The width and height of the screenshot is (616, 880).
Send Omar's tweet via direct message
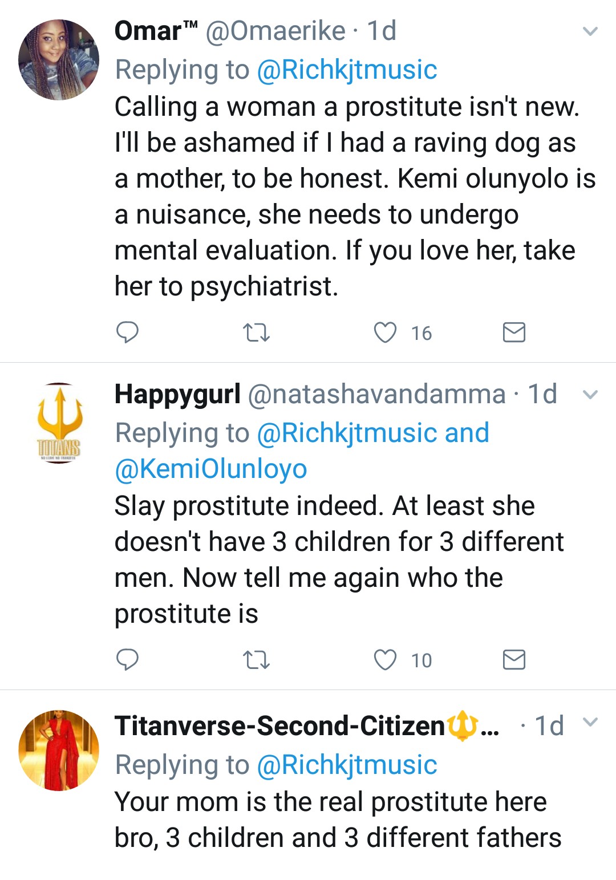(514, 332)
